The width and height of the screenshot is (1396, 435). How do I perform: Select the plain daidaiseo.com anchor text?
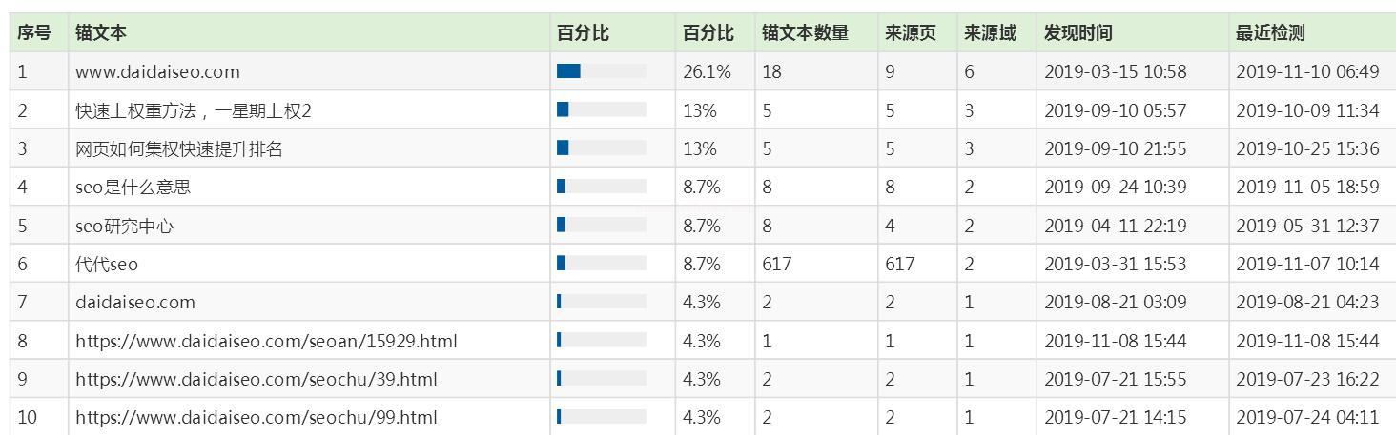pos(135,303)
